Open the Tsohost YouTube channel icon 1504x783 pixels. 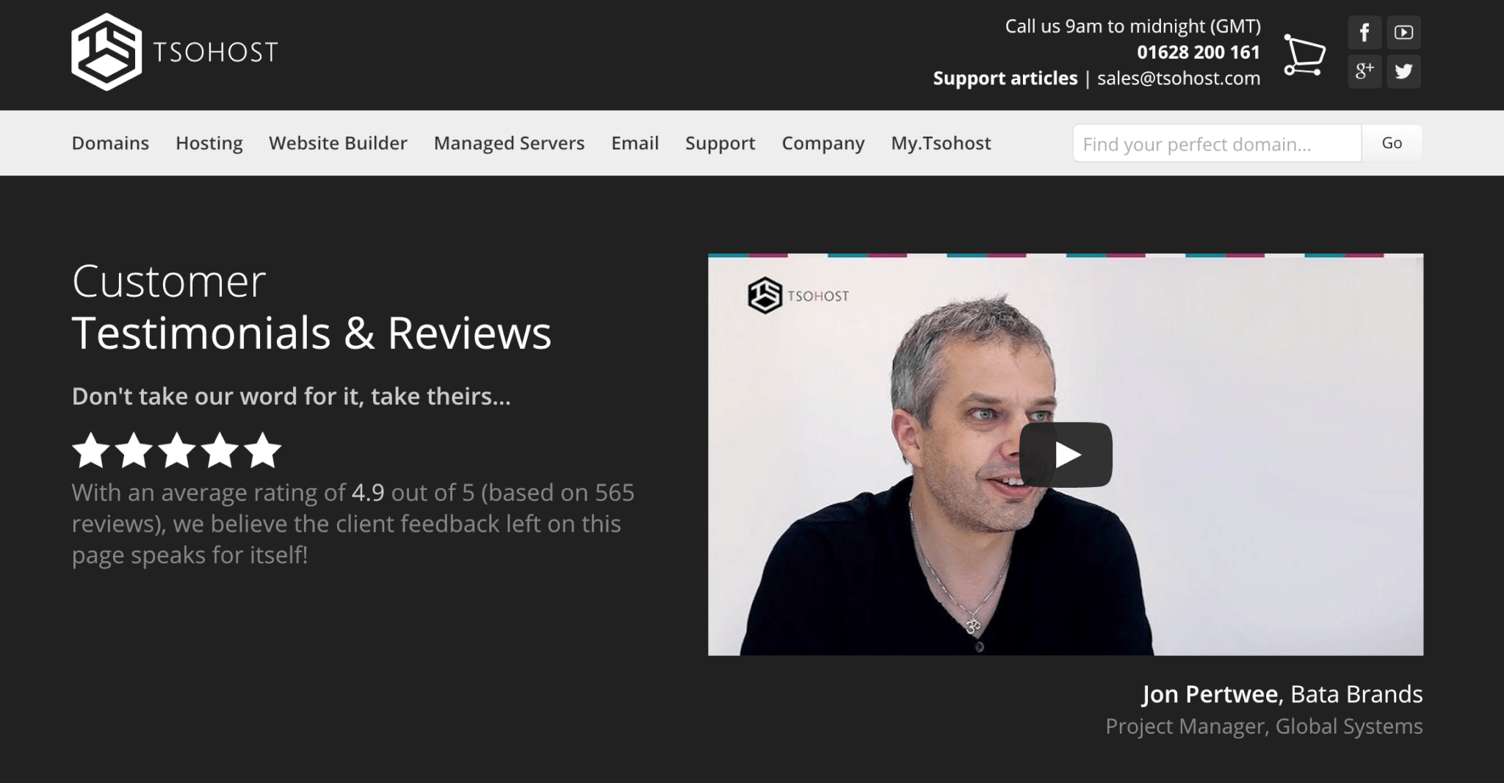click(1403, 32)
